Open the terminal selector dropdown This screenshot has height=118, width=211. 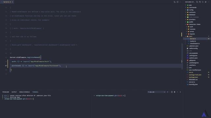[x=156, y=92]
